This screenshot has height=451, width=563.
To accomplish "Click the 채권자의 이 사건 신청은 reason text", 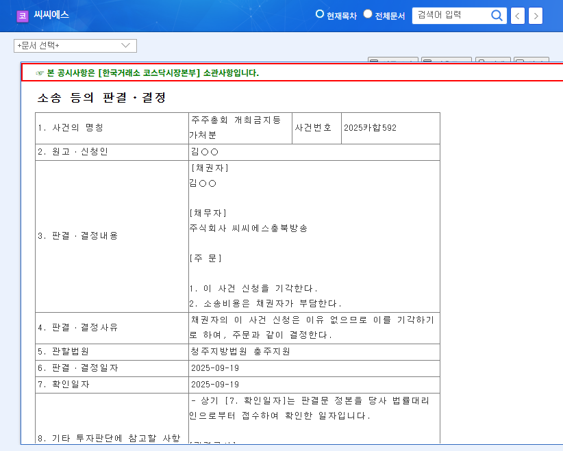I will point(312,327).
